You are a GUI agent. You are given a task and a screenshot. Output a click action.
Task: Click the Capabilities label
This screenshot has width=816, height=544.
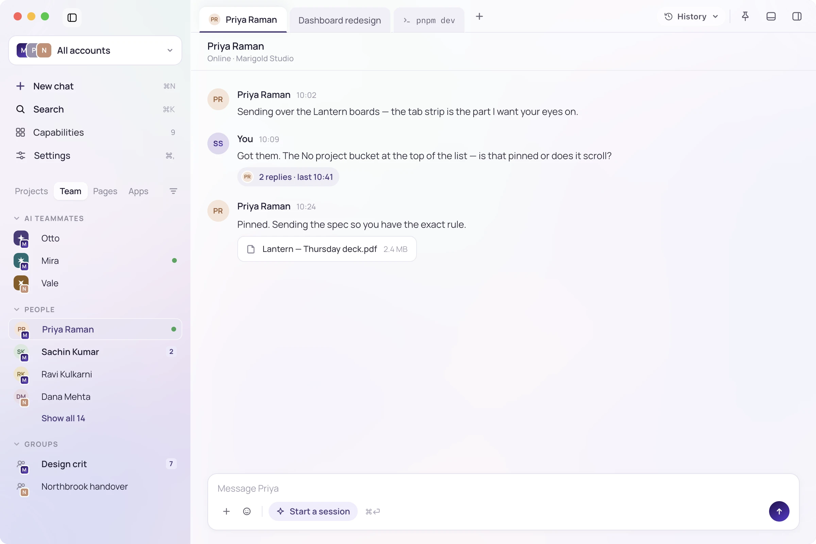pos(58,132)
